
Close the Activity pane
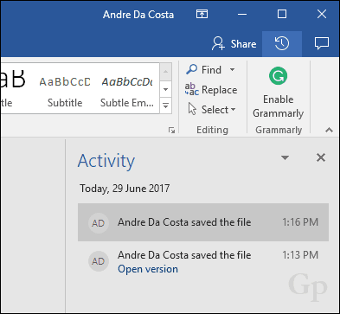click(321, 157)
